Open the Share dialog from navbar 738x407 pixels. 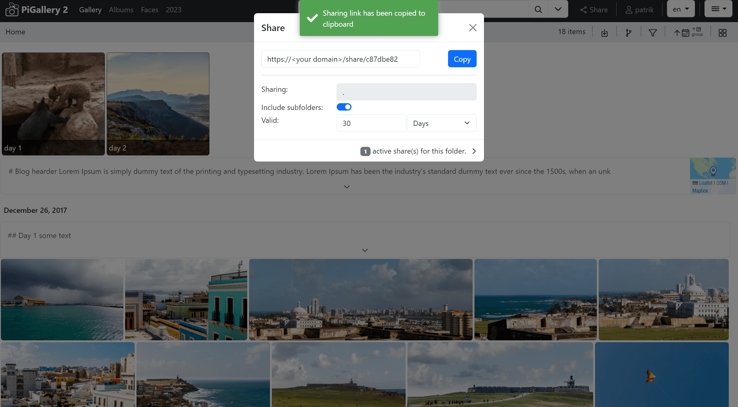click(x=594, y=10)
